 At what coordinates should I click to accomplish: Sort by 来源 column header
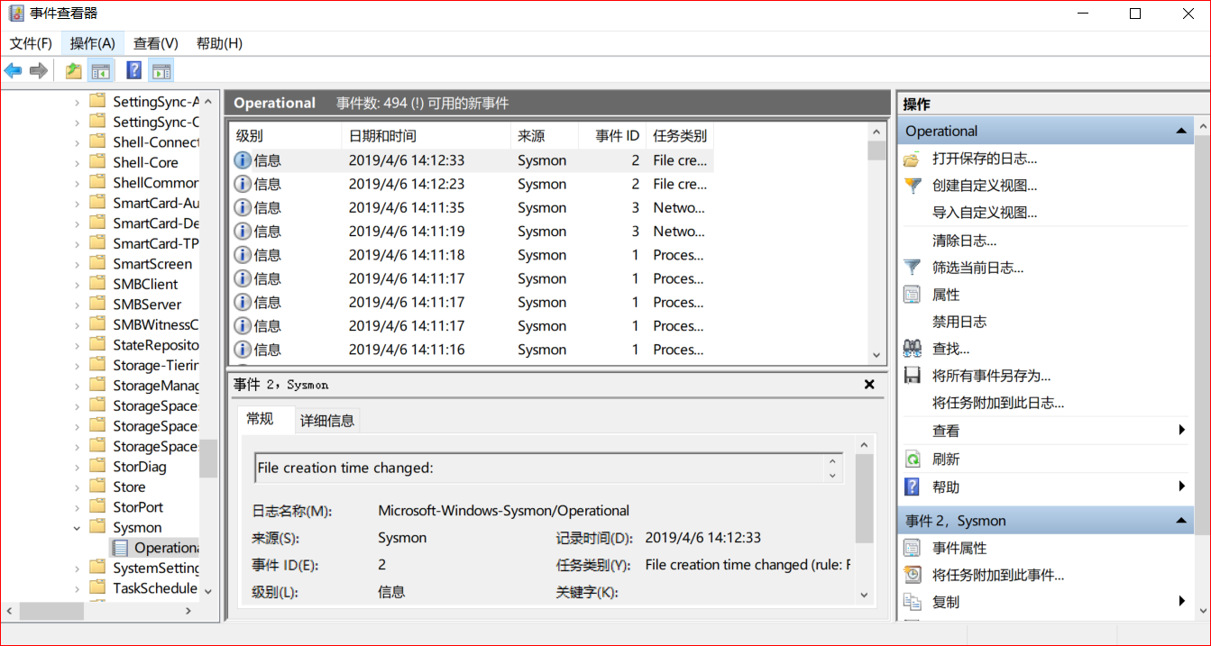[545, 136]
